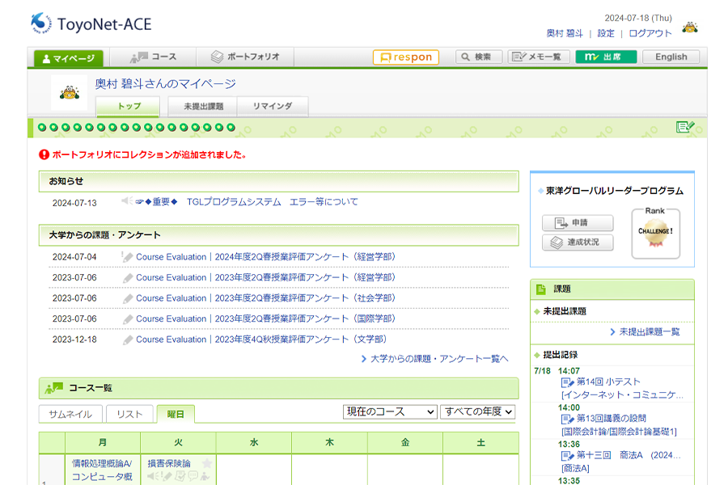
Task: Open 奥村 碧斗 user name link
Action: coord(565,33)
